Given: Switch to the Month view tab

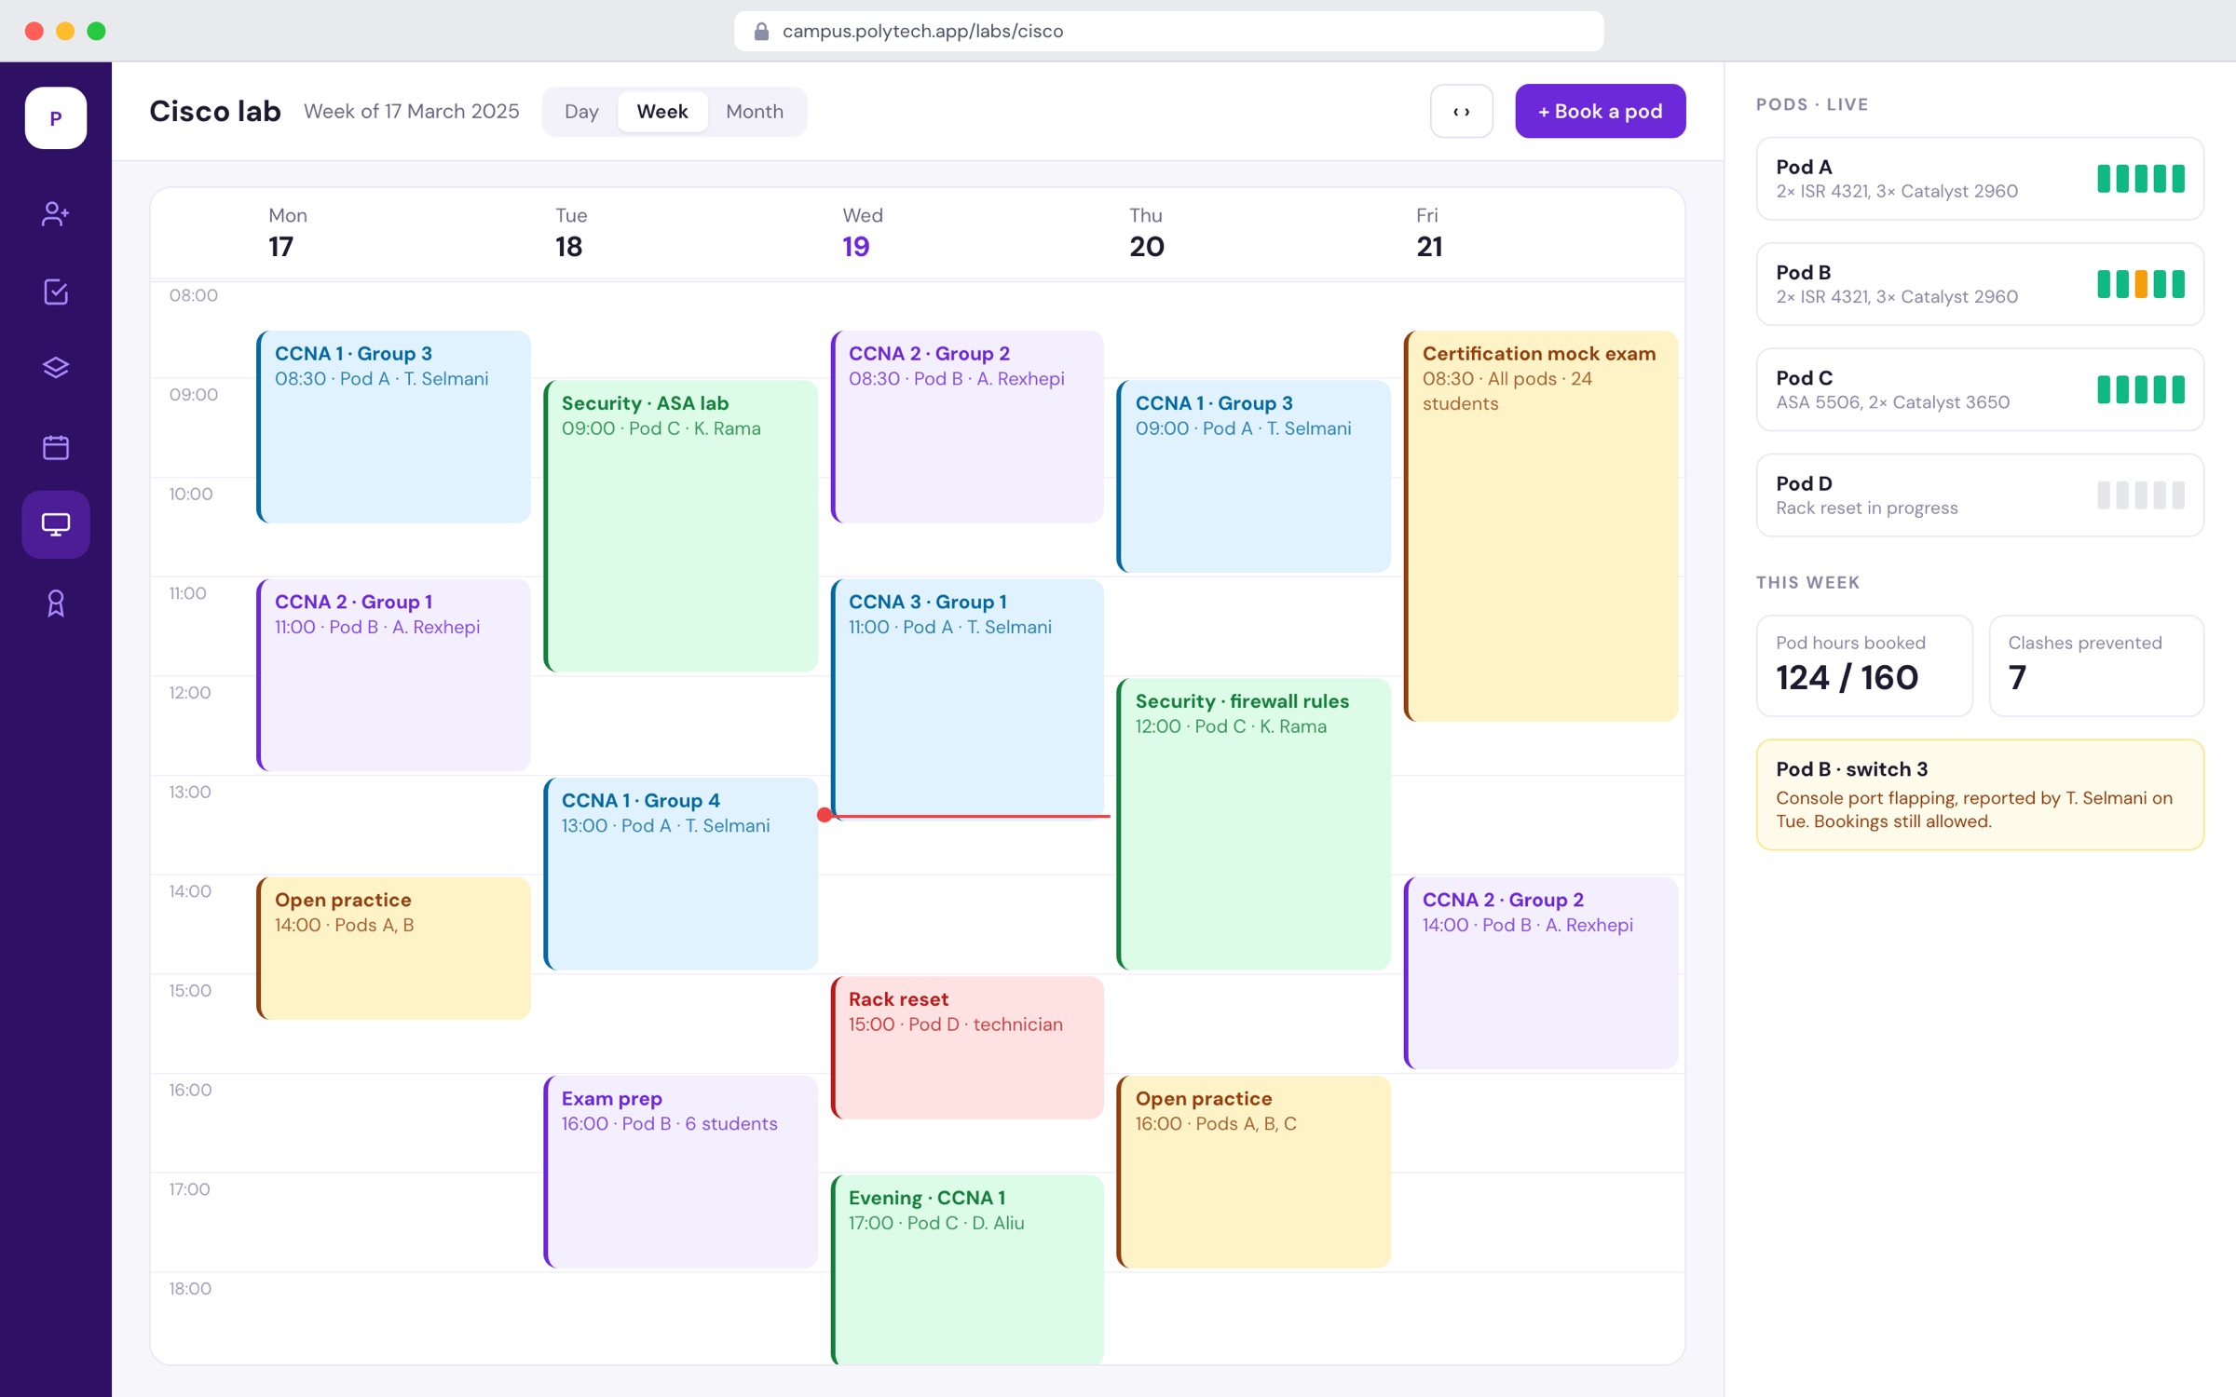Looking at the screenshot, I should pyautogui.click(x=755, y=112).
